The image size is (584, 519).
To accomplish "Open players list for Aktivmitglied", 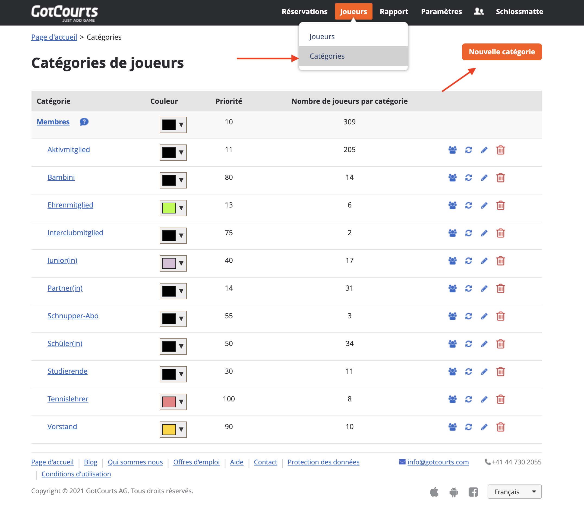I will 452,150.
